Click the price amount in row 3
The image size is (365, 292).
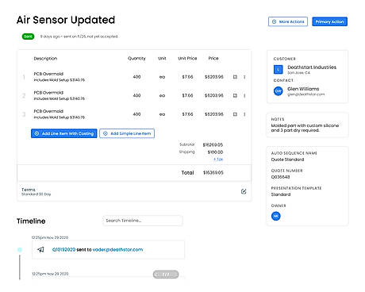click(x=214, y=114)
